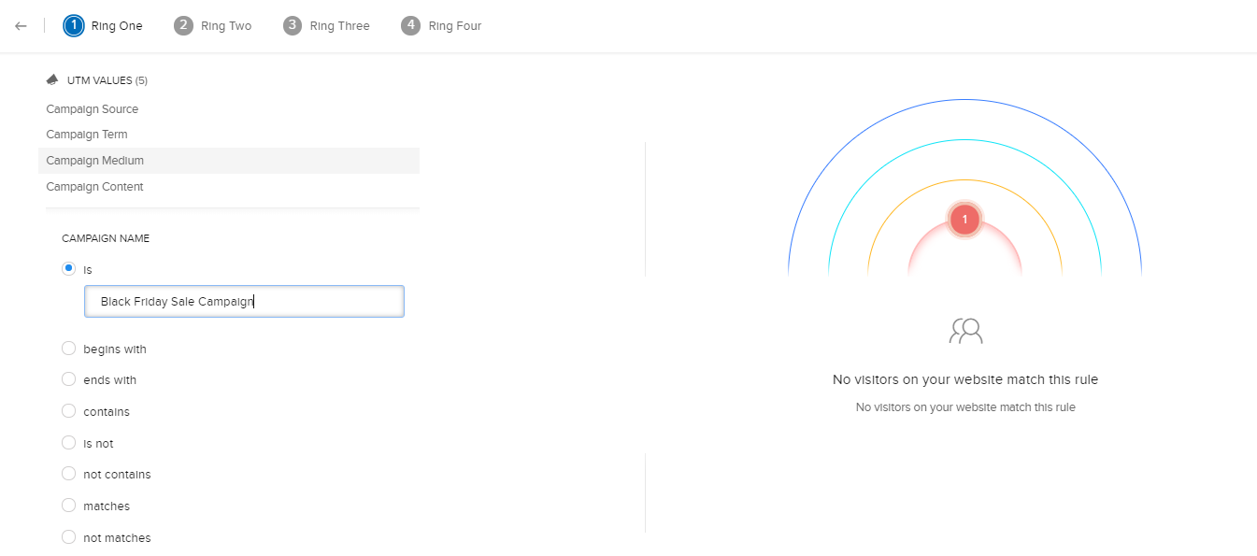1257x556 pixels.
Task: Pick the "ends with" radio option
Action: pyautogui.click(x=68, y=379)
